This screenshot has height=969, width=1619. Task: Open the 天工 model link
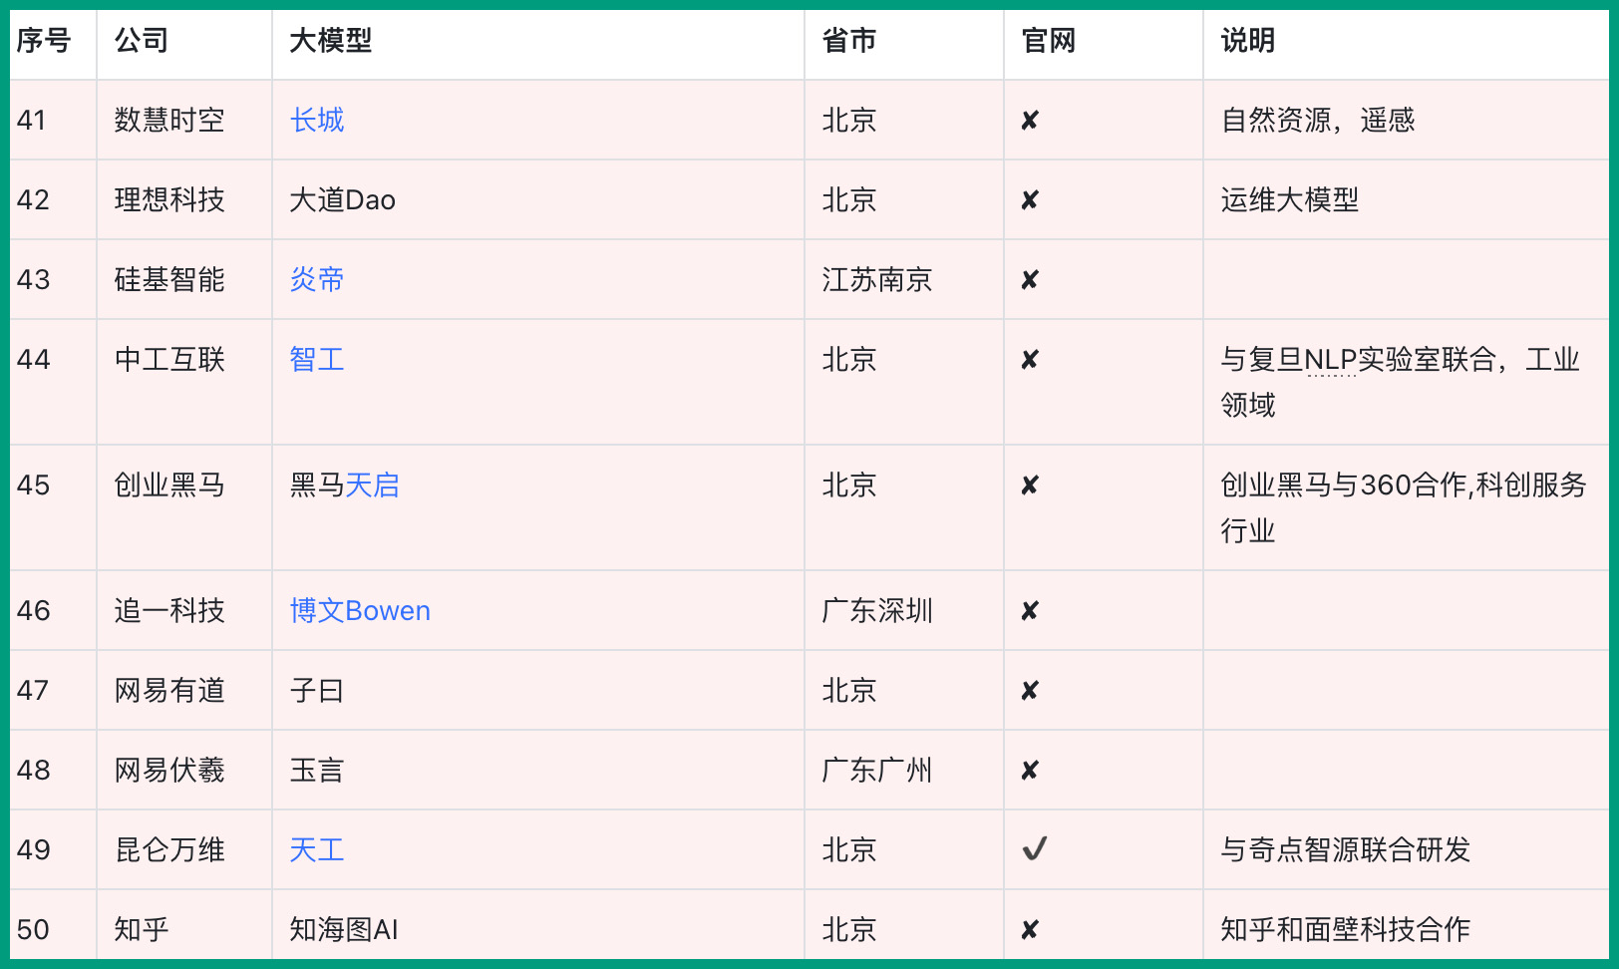tap(317, 850)
